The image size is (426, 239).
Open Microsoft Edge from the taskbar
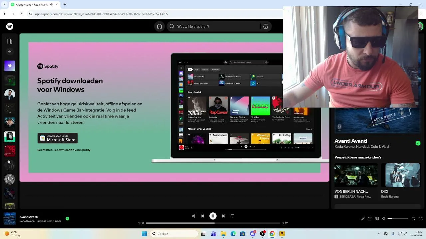[x=233, y=234]
